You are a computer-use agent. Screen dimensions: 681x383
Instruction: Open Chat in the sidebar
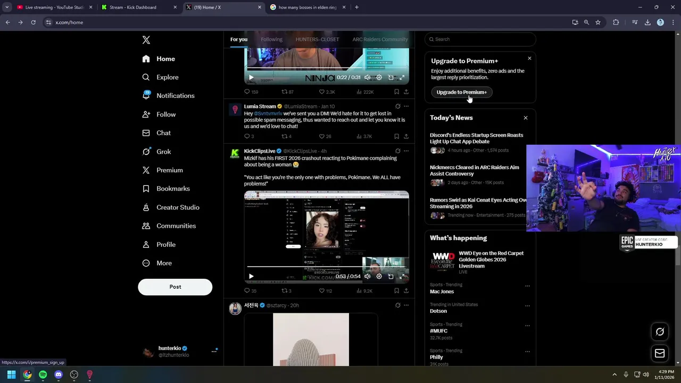point(156,133)
